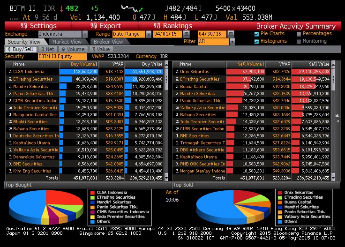This screenshot has width=345, height=247.
Task: Click the red CLSA Indonesia legend swatch
Action: 92,192
